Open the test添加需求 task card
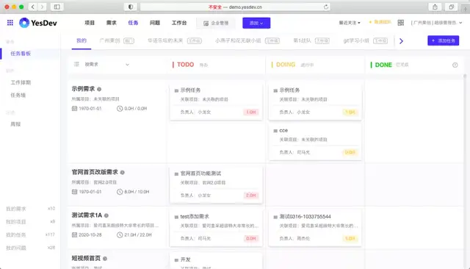The width and height of the screenshot is (470, 269). pos(216,229)
